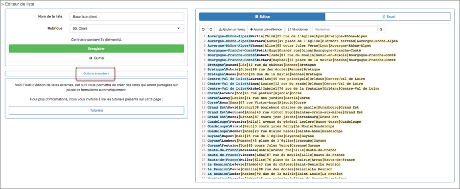The width and height of the screenshot is (460, 189).
Task: Select line 10 with Laurent Léo
Action: click(286, 79)
